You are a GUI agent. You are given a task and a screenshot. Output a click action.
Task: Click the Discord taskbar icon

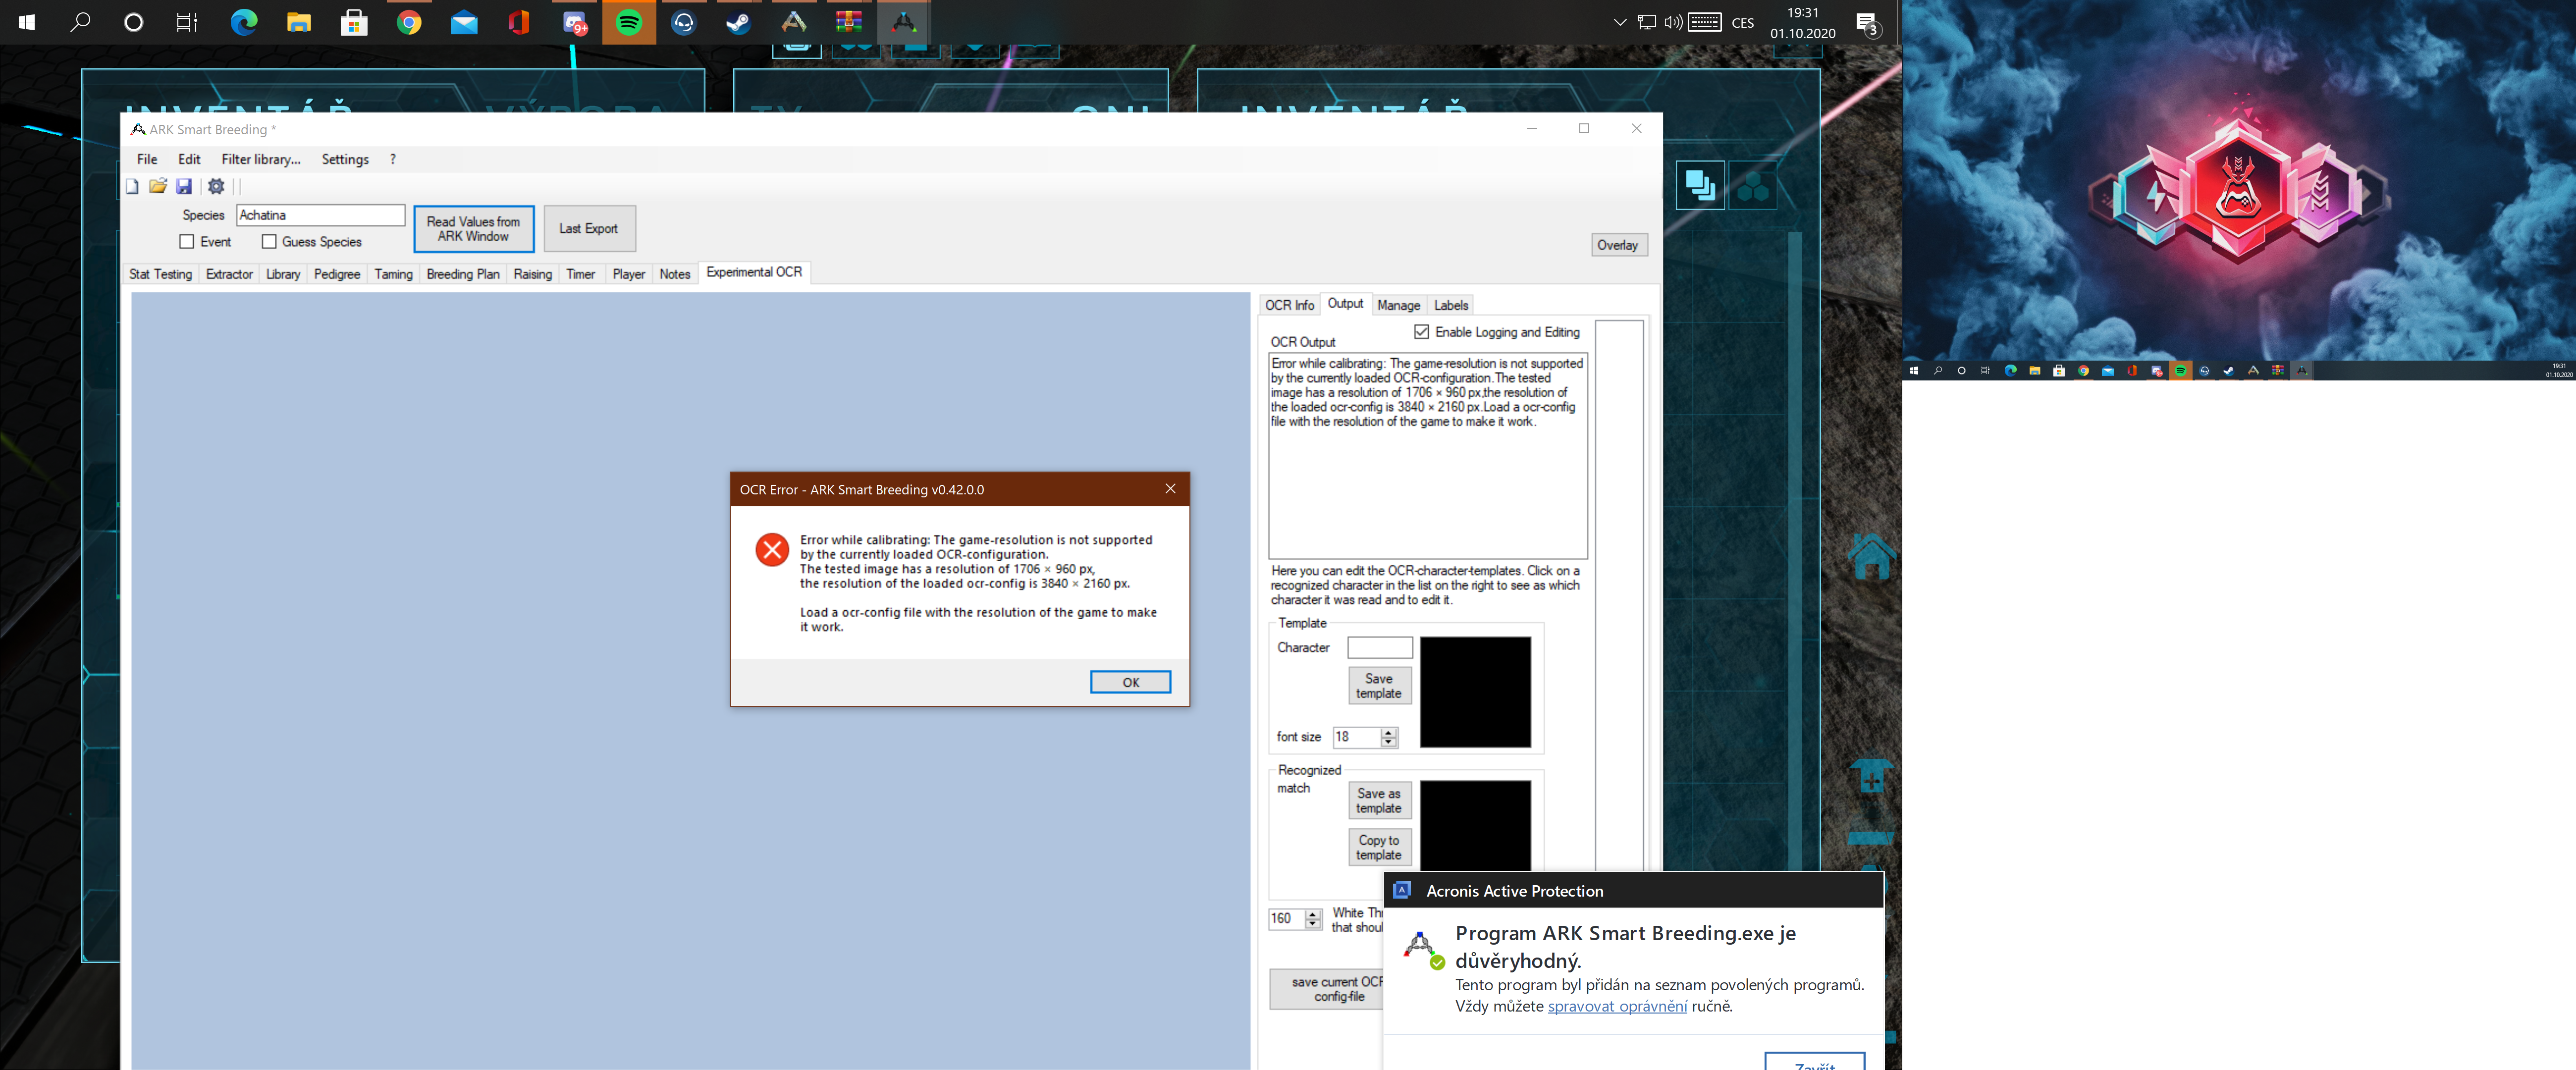(x=574, y=22)
